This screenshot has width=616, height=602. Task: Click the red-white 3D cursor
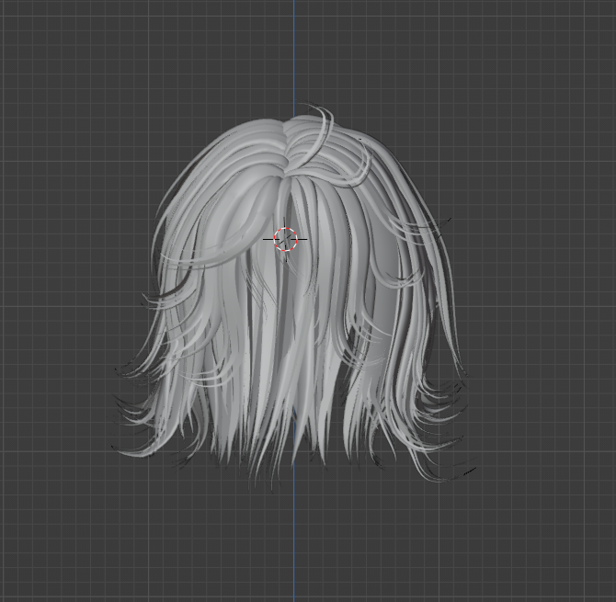(x=286, y=239)
